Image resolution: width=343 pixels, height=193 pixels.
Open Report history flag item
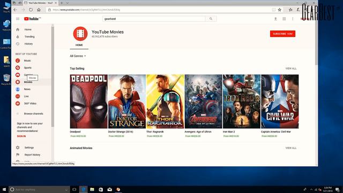point(32,155)
